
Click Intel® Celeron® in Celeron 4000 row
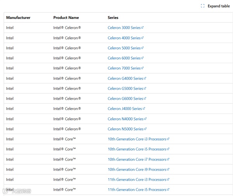point(67,38)
